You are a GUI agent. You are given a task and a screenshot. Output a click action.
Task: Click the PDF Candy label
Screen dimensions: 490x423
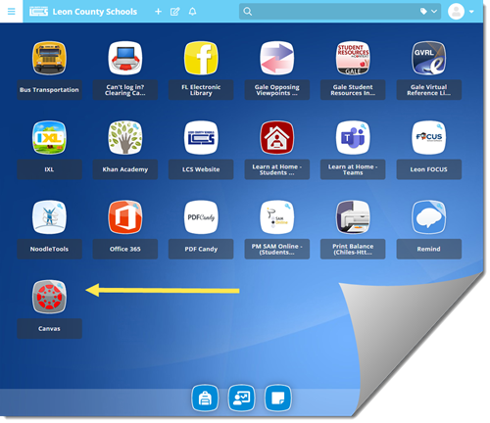(x=201, y=249)
